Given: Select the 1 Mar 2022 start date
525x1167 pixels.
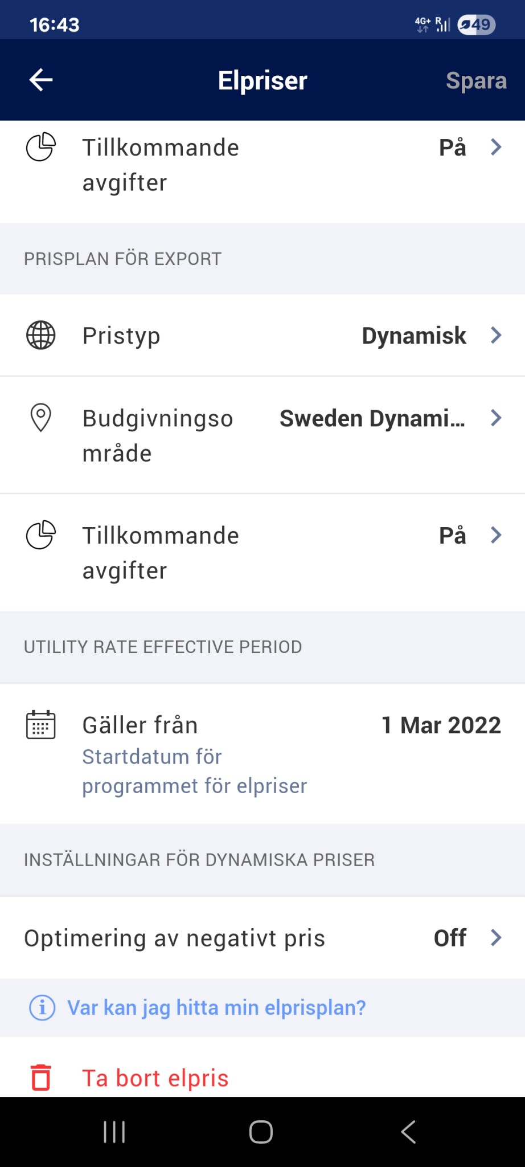Looking at the screenshot, I should pyautogui.click(x=441, y=725).
